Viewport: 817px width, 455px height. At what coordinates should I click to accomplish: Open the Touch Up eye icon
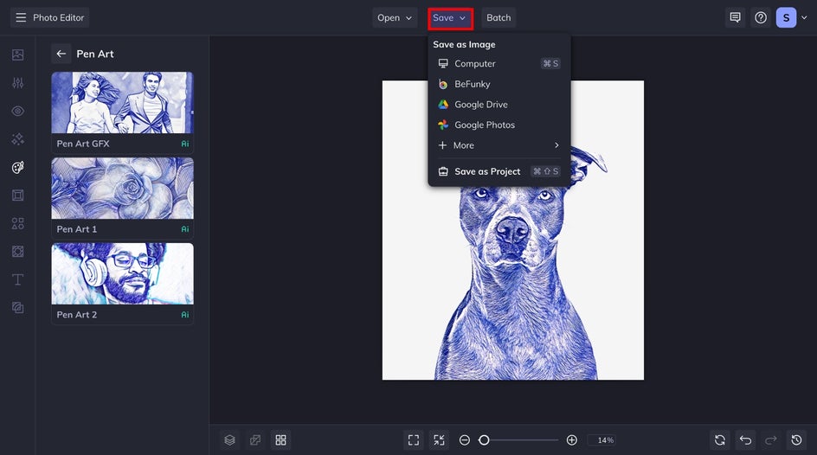pos(17,111)
